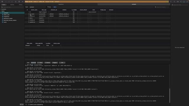This screenshot has height=106, width=189.
Task: Switch to the Queries sidebar tab
Action: coord(12,5)
